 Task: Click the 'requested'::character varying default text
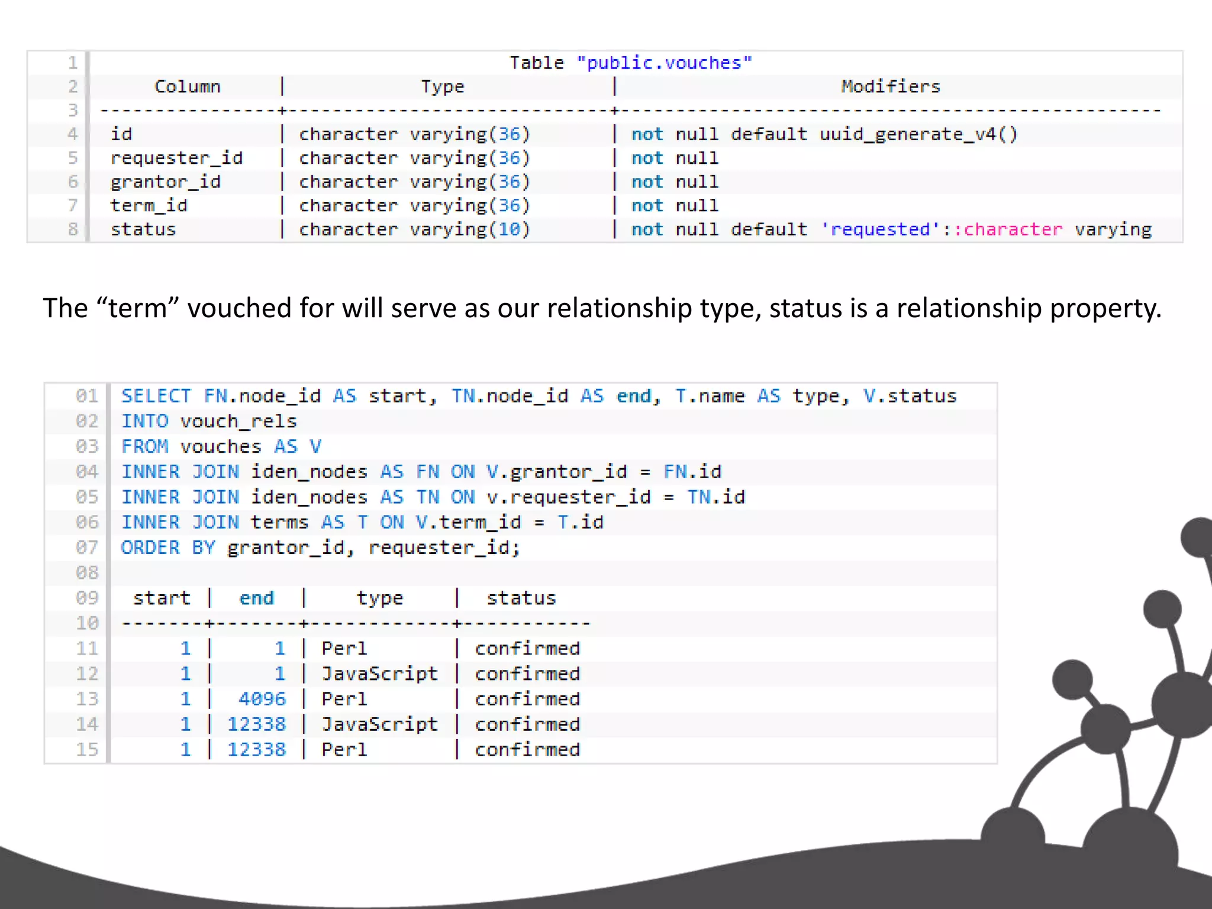(x=987, y=229)
